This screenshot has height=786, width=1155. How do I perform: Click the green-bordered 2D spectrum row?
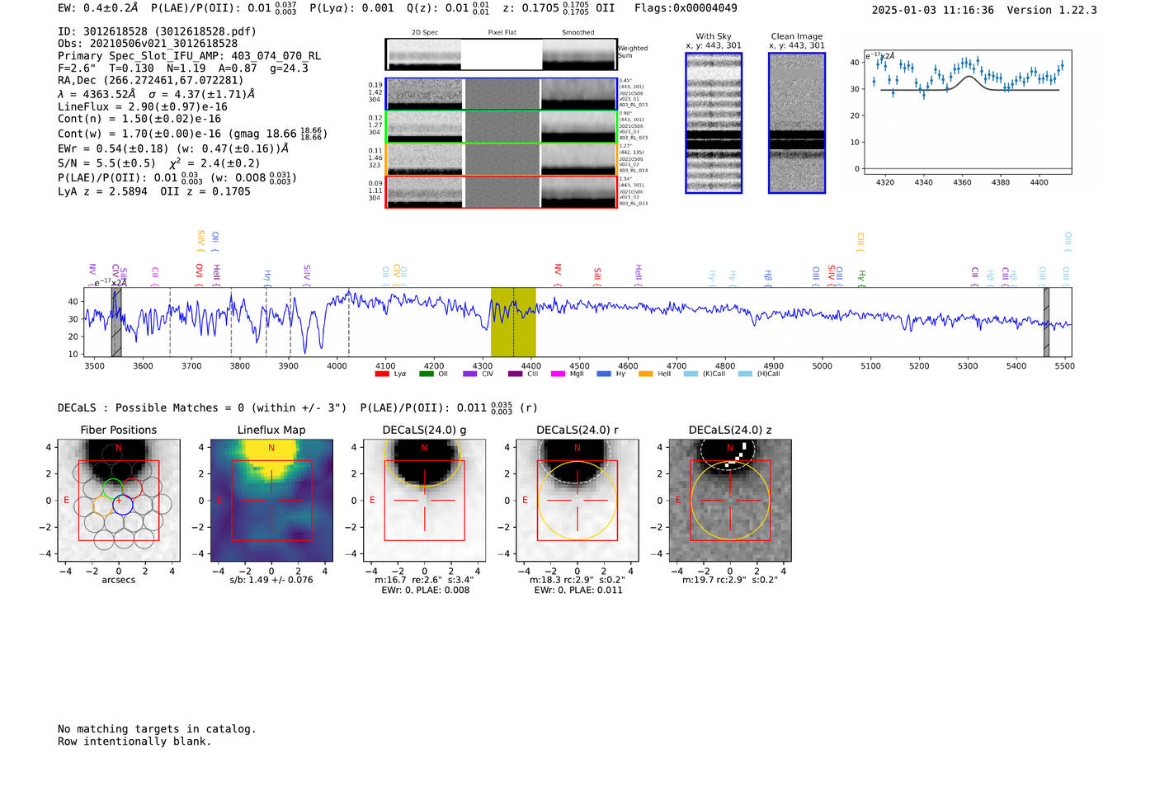pyautogui.click(x=502, y=126)
